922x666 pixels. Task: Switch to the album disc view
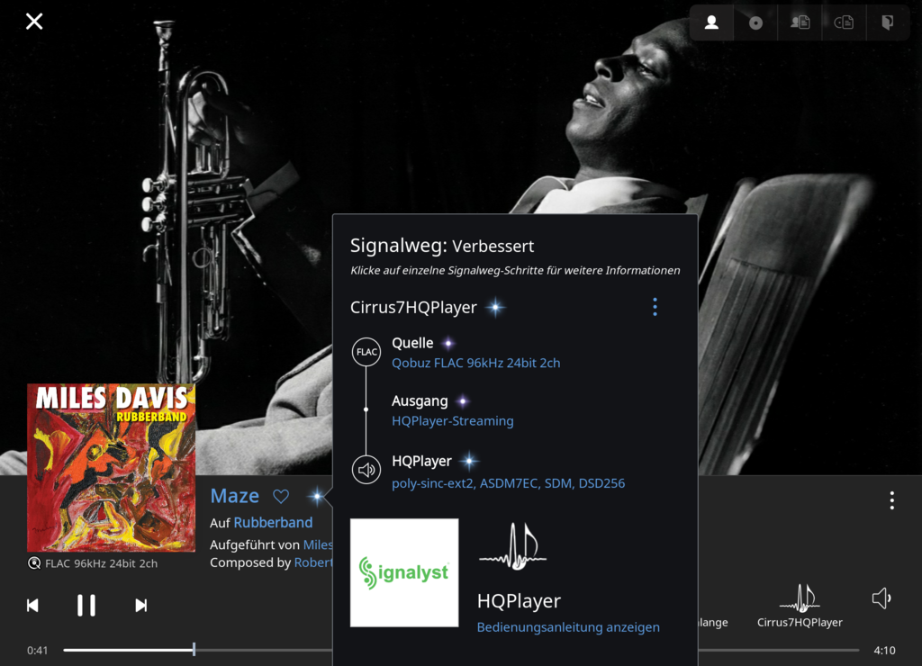pyautogui.click(x=755, y=23)
